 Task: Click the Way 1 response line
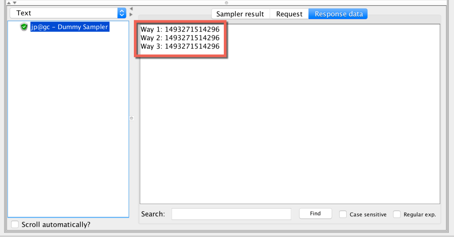coord(180,30)
